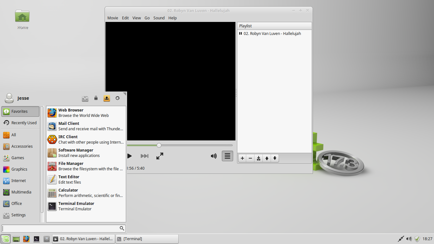Image resolution: width=434 pixels, height=244 pixels.
Task: Launch Terminal Emulator from Favorites
Action: click(86, 206)
